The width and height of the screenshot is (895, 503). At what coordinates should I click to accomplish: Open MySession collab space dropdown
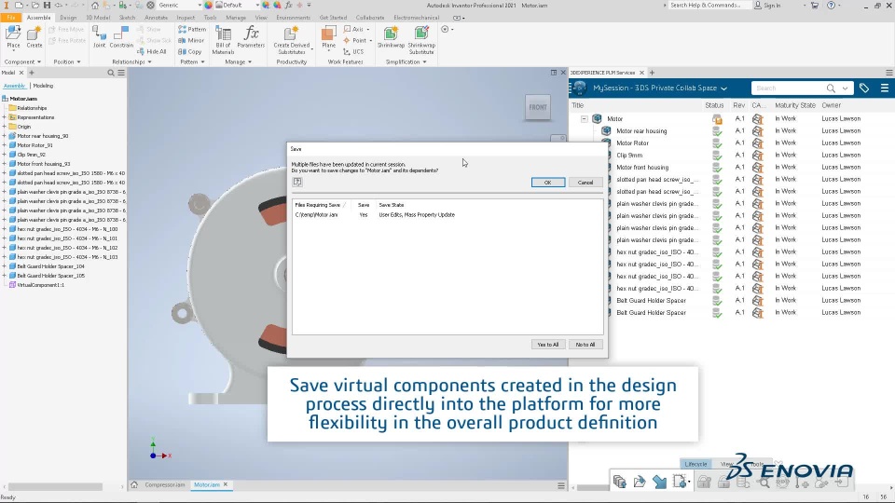click(723, 88)
